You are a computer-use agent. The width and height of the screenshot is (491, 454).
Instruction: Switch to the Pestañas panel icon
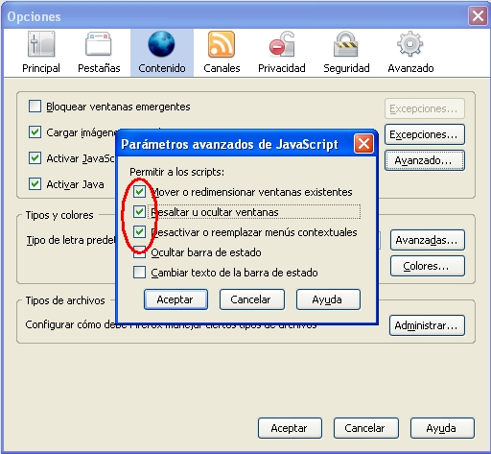[99, 44]
